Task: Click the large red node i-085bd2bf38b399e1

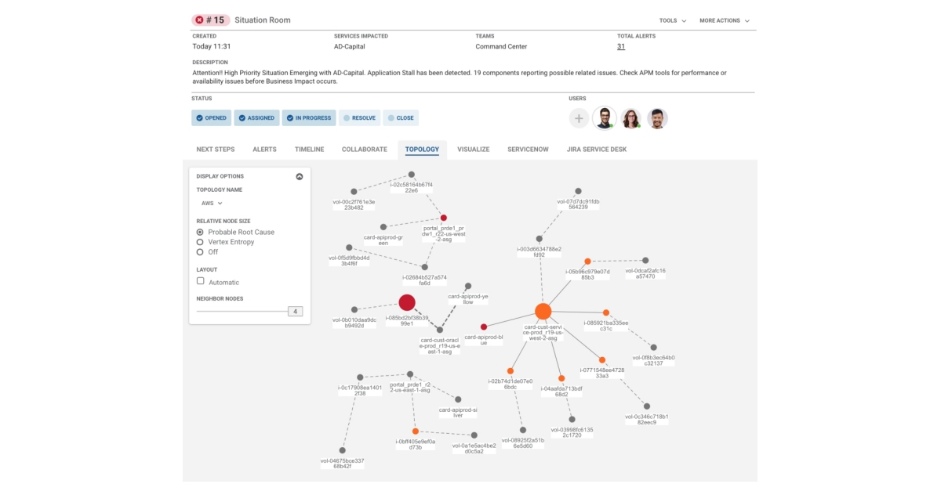Action: pos(406,301)
